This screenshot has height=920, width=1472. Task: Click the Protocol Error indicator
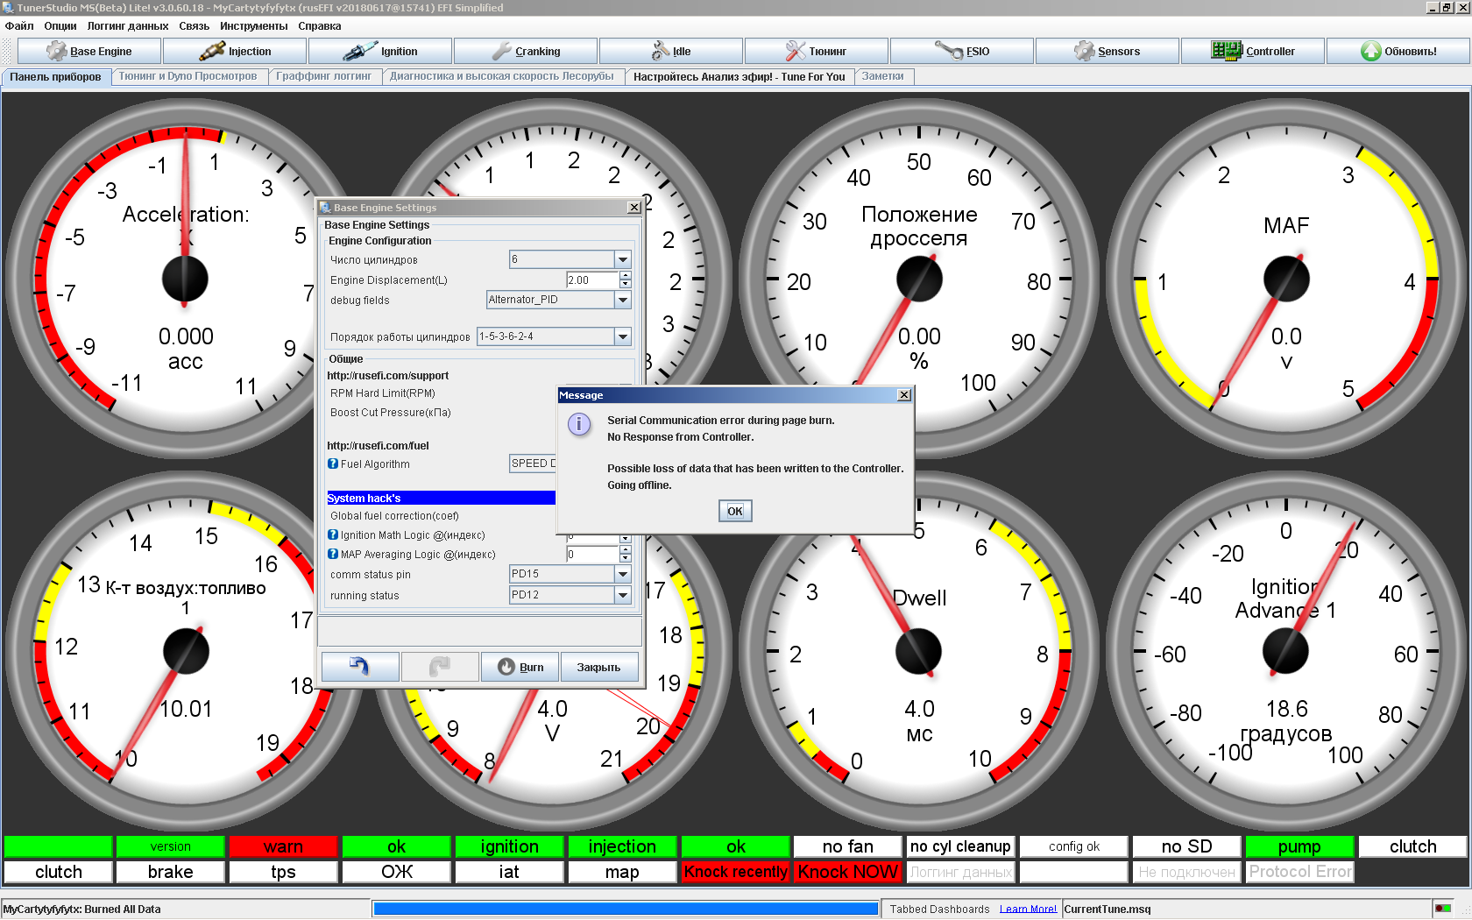click(x=1300, y=872)
